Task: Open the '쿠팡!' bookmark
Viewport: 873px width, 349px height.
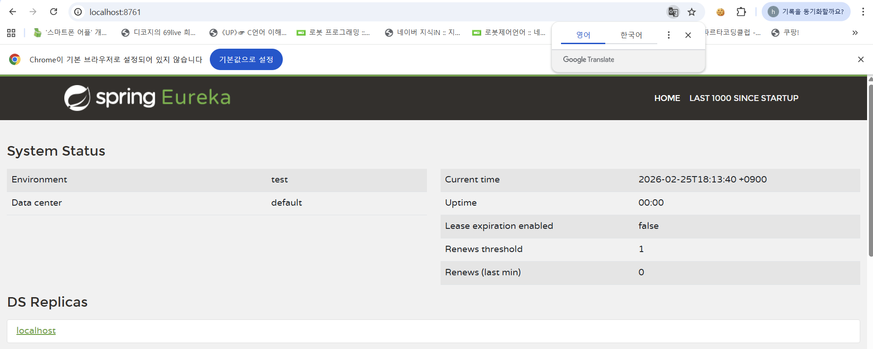Action: pos(785,33)
